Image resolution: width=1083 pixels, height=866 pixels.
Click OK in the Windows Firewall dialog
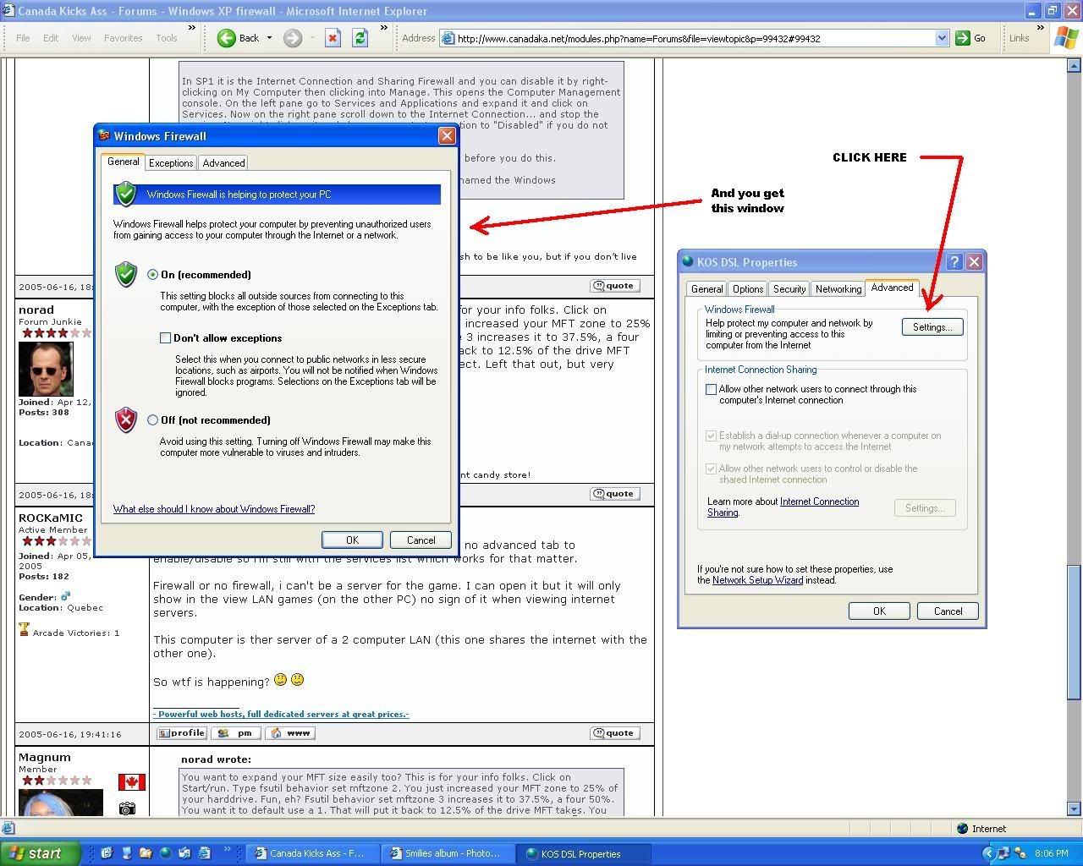point(352,540)
